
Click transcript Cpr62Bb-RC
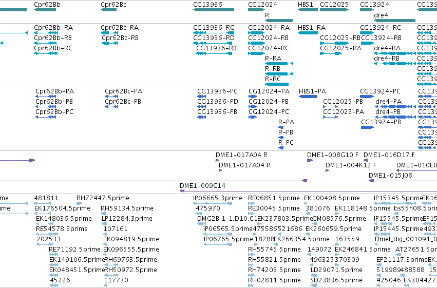tap(53, 48)
